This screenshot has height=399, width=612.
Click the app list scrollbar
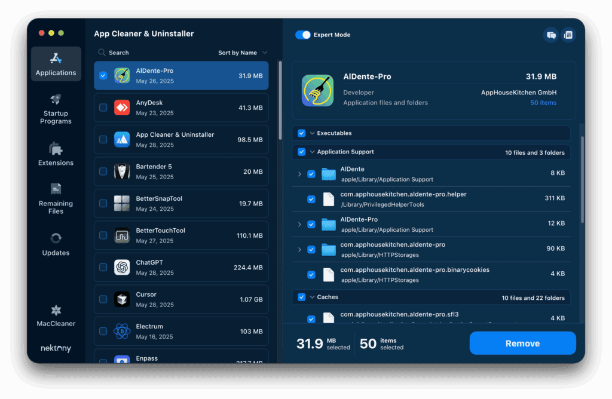click(x=280, y=100)
